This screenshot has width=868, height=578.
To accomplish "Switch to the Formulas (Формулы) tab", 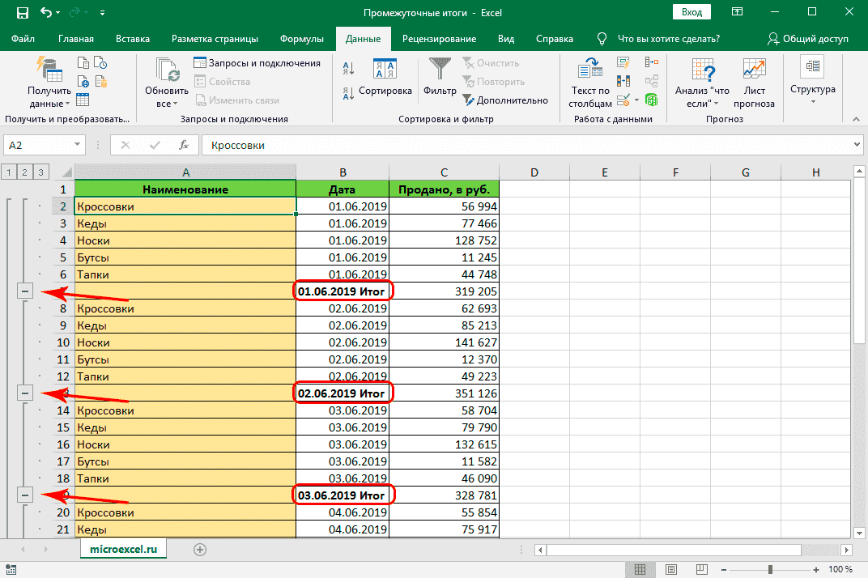I will click(301, 39).
